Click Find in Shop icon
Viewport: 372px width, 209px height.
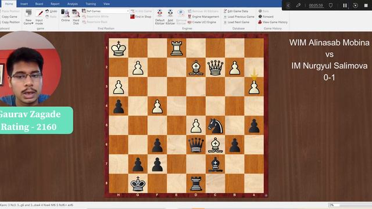pos(133,17)
